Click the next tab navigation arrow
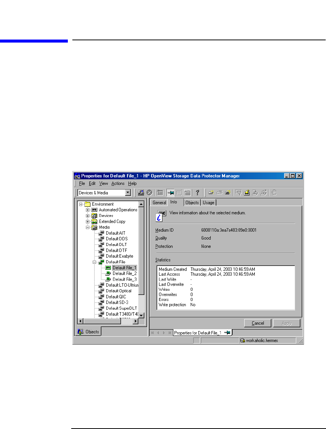326x429 pixels. pyautogui.click(x=164, y=333)
